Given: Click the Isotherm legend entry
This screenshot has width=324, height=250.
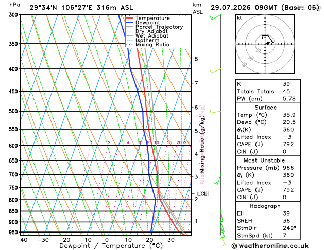Looking at the screenshot, I should 143,40.
